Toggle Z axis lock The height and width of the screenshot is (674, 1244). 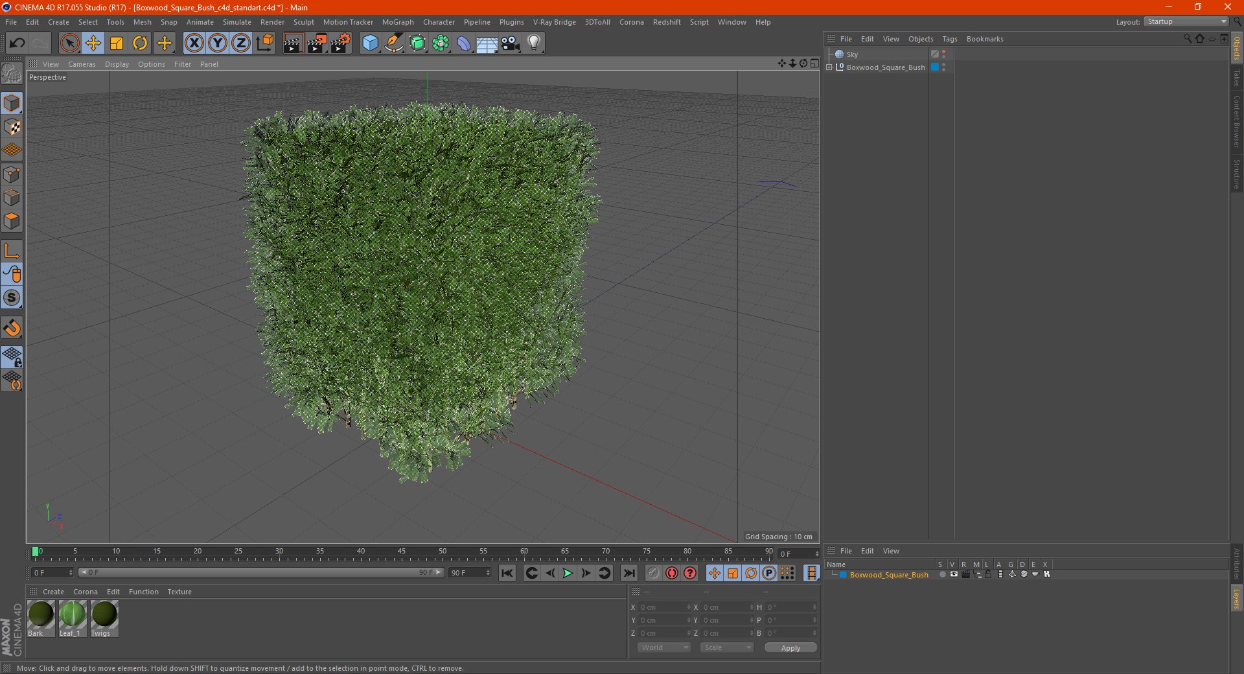point(241,43)
